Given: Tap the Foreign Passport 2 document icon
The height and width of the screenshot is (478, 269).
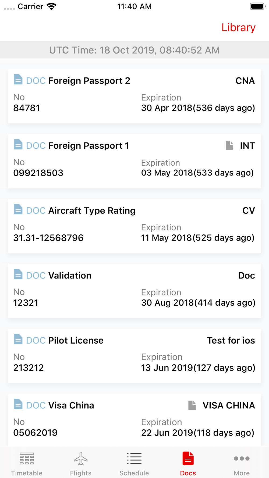Looking at the screenshot, I should (18, 80).
